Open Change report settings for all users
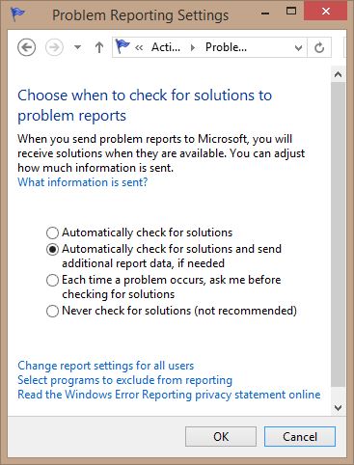This screenshot has height=465, width=354. (106, 366)
